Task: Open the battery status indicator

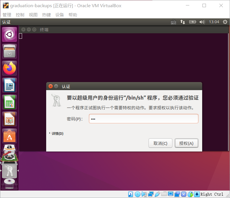Action: click(x=193, y=22)
